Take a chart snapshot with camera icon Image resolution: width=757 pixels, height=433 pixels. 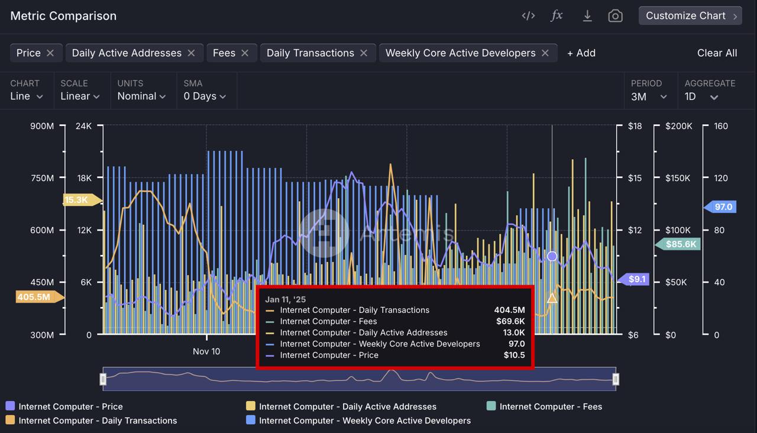pos(615,16)
